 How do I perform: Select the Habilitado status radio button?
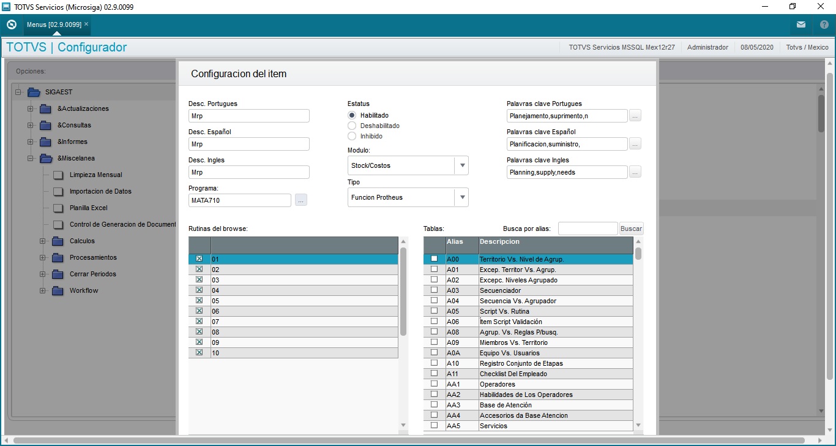[x=352, y=115]
